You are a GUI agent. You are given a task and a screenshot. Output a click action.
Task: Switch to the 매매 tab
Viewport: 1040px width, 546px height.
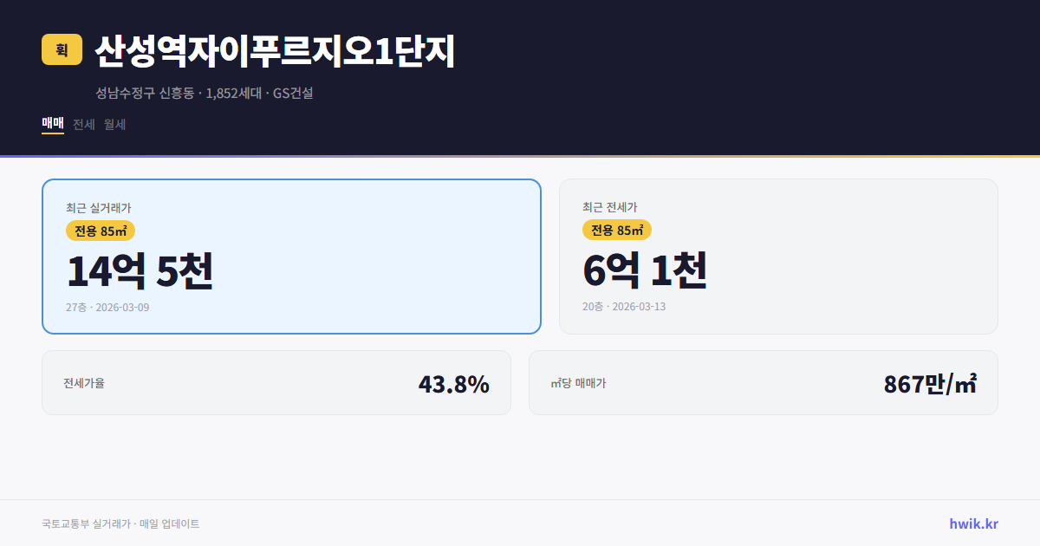(51, 124)
